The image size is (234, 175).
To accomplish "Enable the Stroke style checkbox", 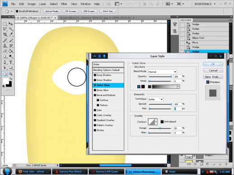I will 95,130.
